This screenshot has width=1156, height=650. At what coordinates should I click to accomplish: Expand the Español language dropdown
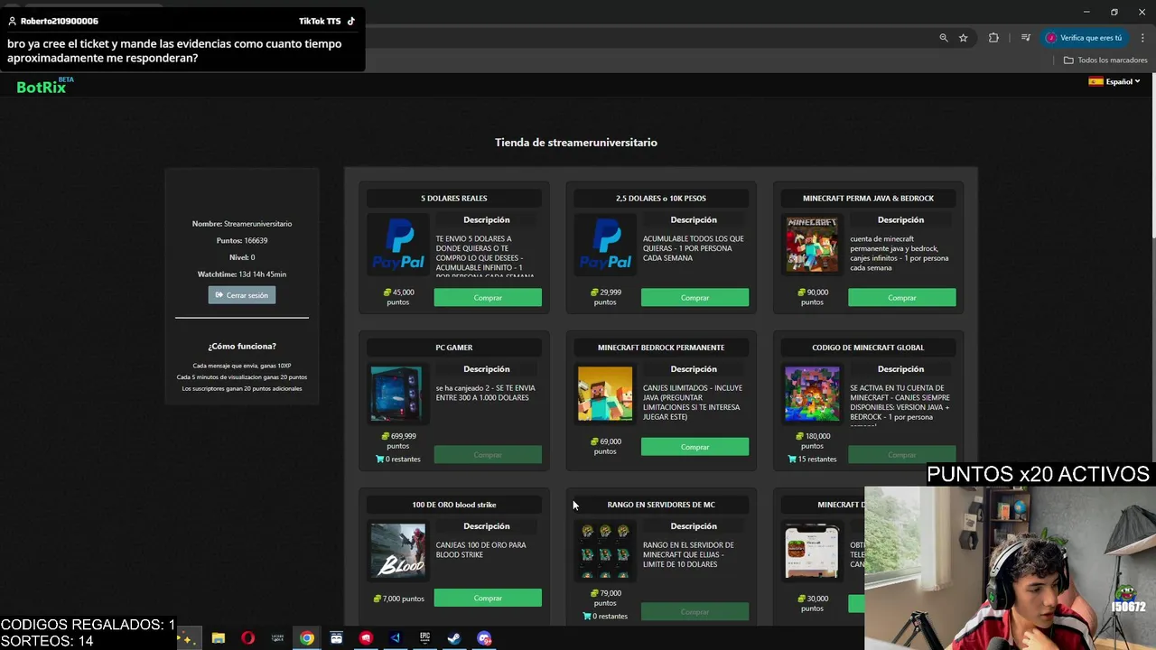(x=1114, y=81)
